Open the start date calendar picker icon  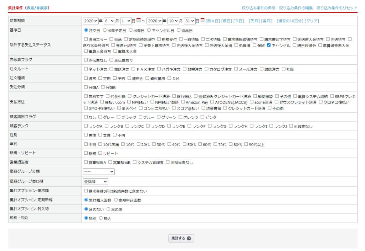pyautogui.click(x=139, y=21)
